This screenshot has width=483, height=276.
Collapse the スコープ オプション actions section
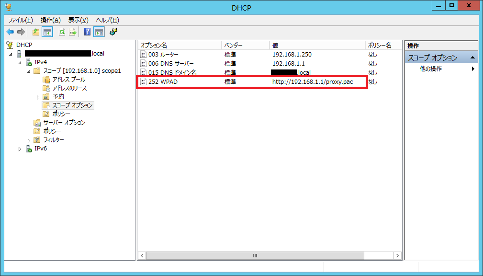472,57
